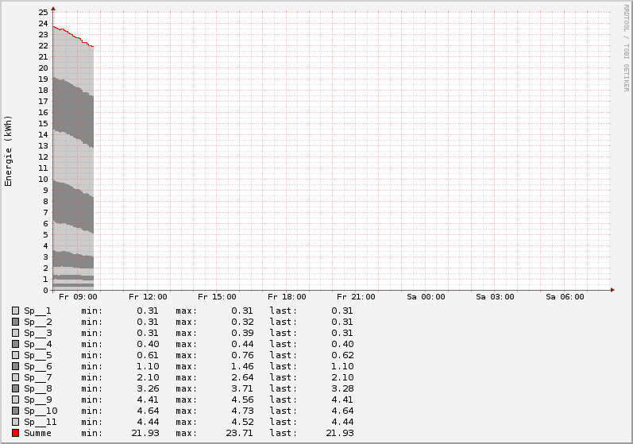
Task: Click the Sp__11 legend color swatch
Action: pyautogui.click(x=15, y=422)
